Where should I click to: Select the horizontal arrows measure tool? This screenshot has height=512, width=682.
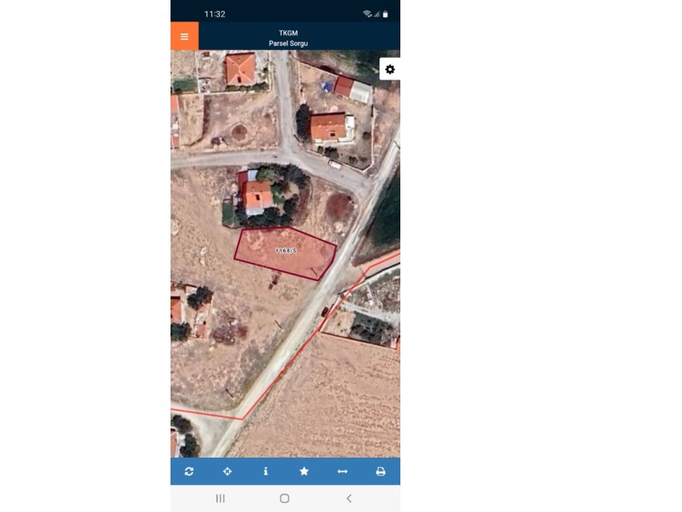click(x=342, y=471)
